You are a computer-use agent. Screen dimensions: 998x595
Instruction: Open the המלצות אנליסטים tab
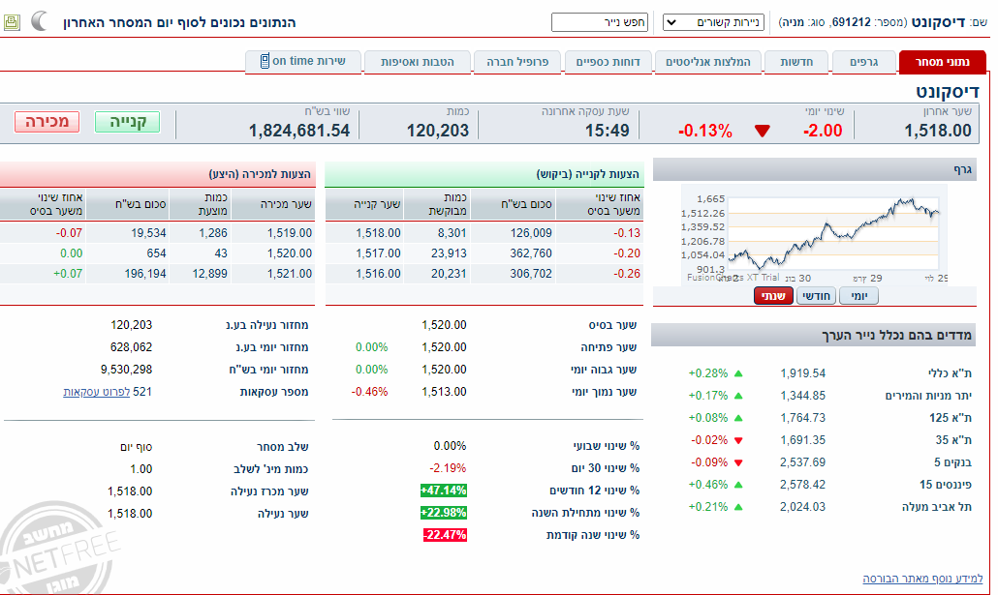coord(707,62)
